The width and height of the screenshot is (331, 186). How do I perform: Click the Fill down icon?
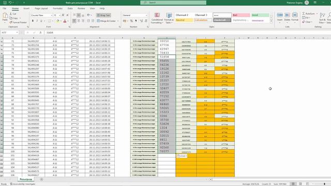point(304,18)
